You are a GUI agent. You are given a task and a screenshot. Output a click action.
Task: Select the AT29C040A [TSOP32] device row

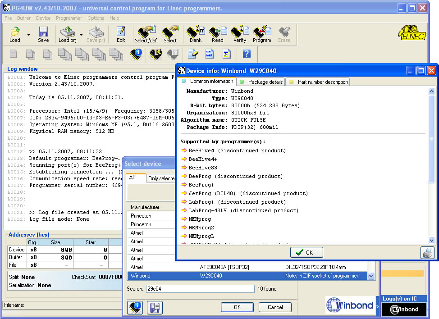[x=247, y=267]
